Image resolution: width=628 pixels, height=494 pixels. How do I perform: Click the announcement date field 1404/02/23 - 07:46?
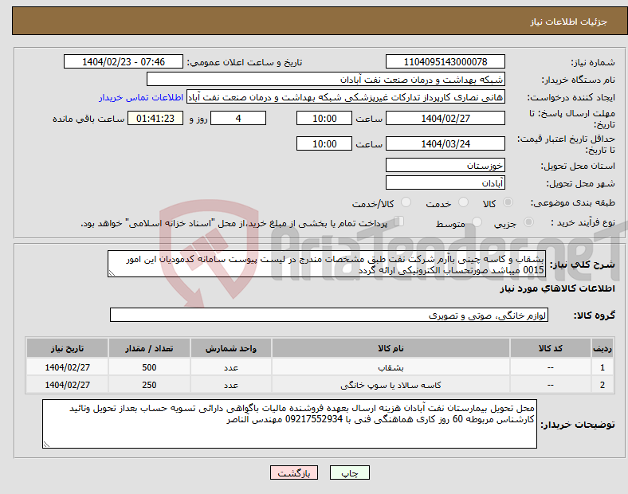(x=124, y=62)
